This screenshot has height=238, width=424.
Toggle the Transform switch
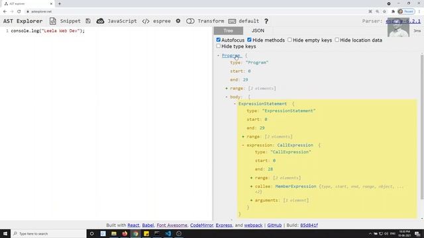click(190, 21)
